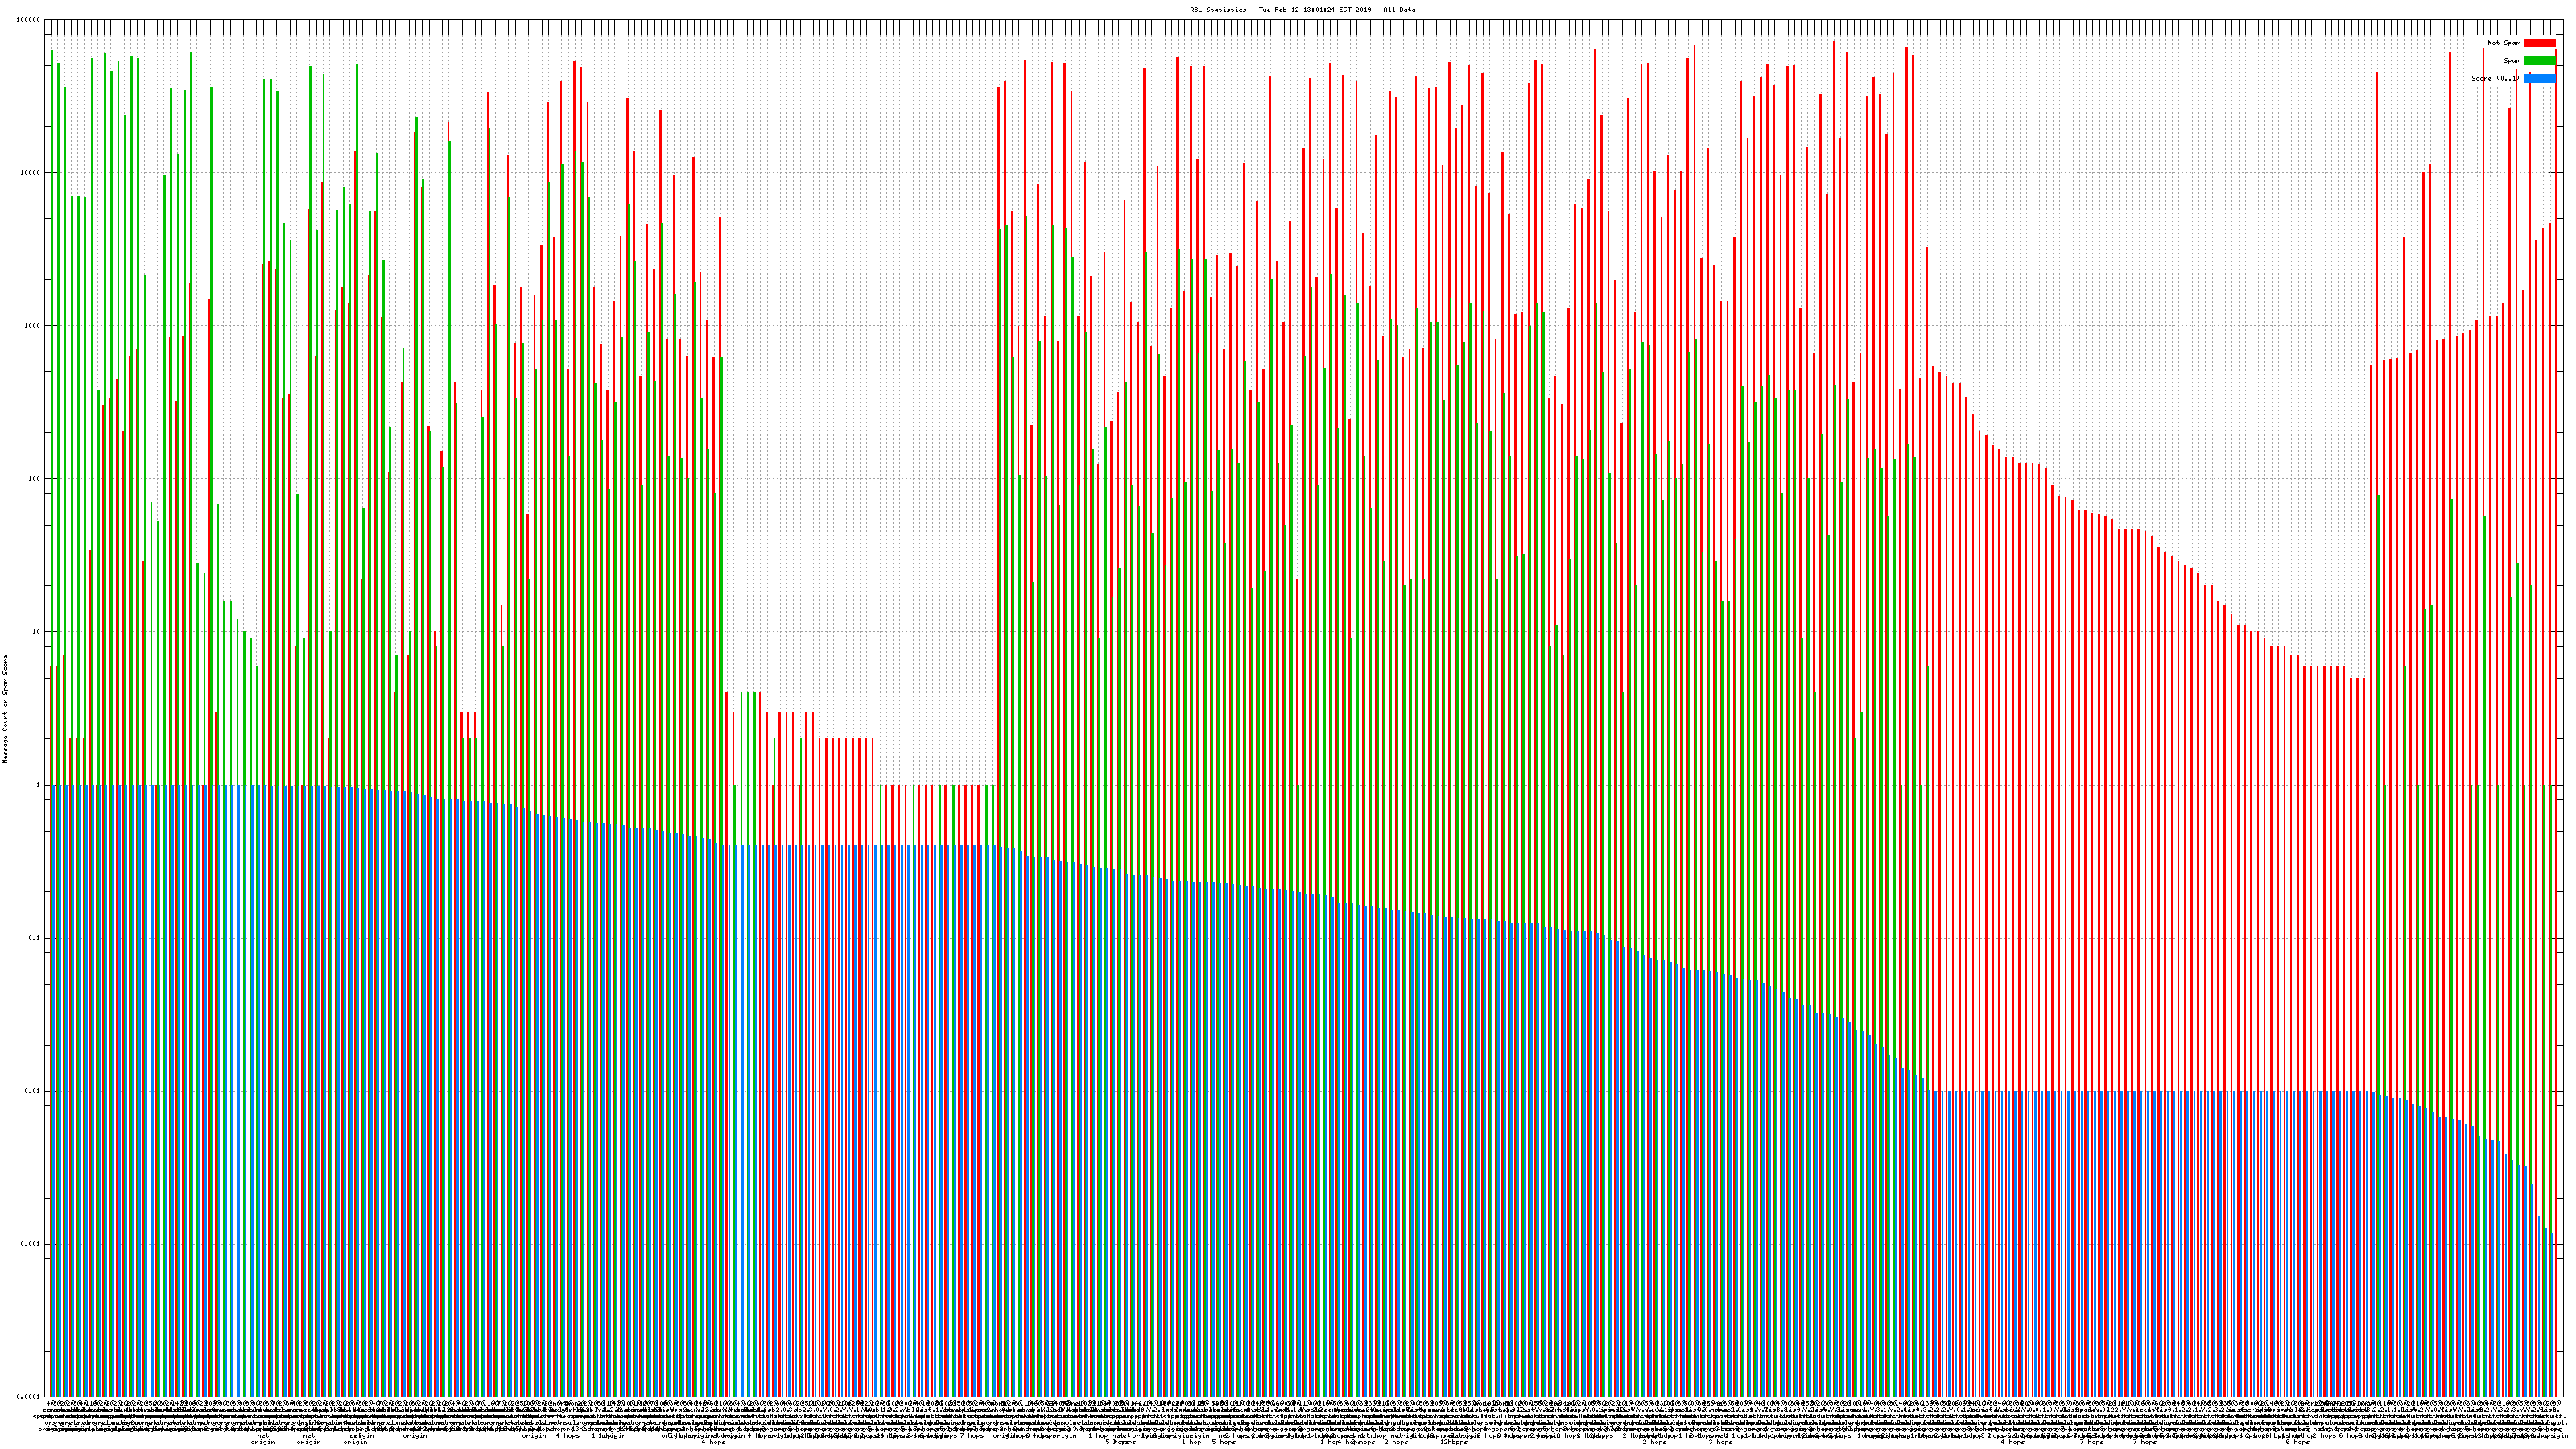Click the 100 y-axis tick label

[x=34, y=479]
